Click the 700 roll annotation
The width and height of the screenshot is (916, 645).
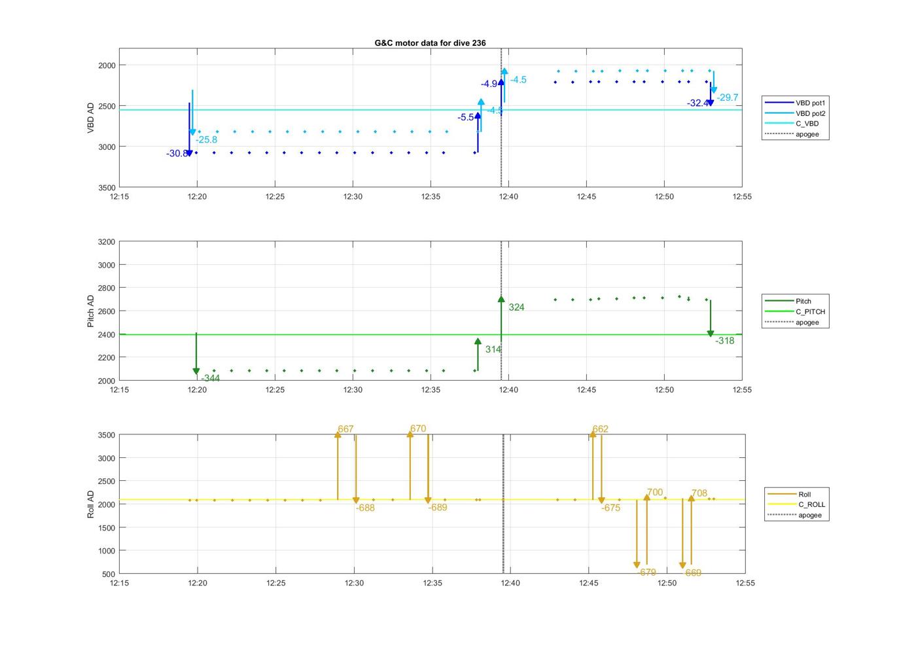(655, 493)
